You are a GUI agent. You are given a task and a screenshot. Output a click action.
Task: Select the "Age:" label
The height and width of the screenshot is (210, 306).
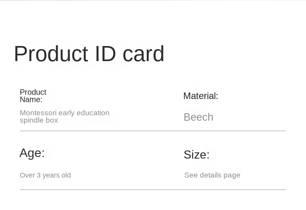click(x=32, y=153)
